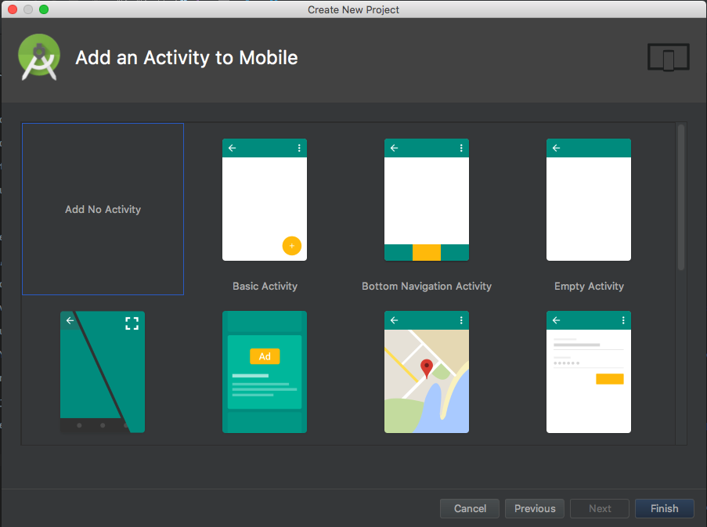Image resolution: width=707 pixels, height=527 pixels.
Task: Click the phone-and-tablet icon top right
Action: (668, 57)
